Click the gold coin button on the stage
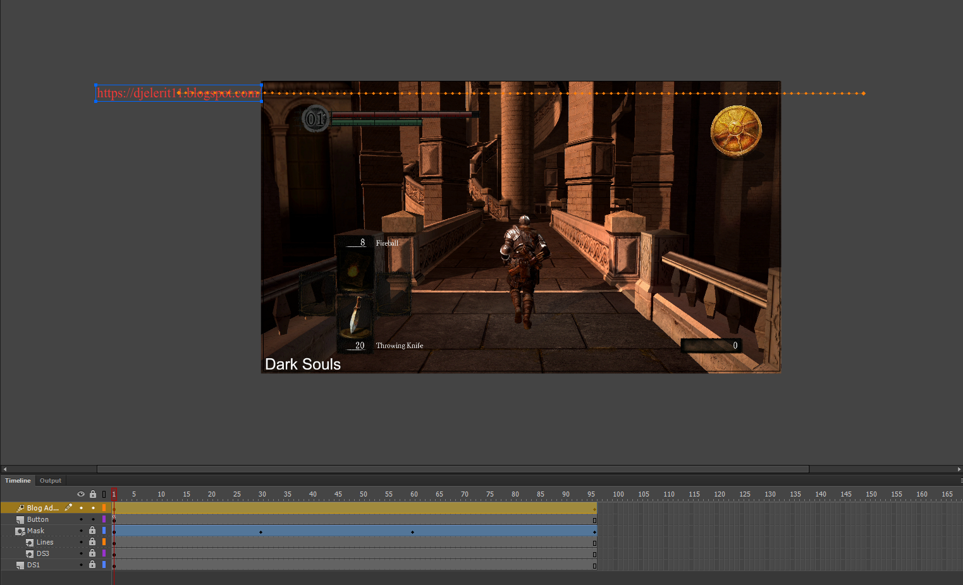This screenshot has height=585, width=963. (736, 131)
